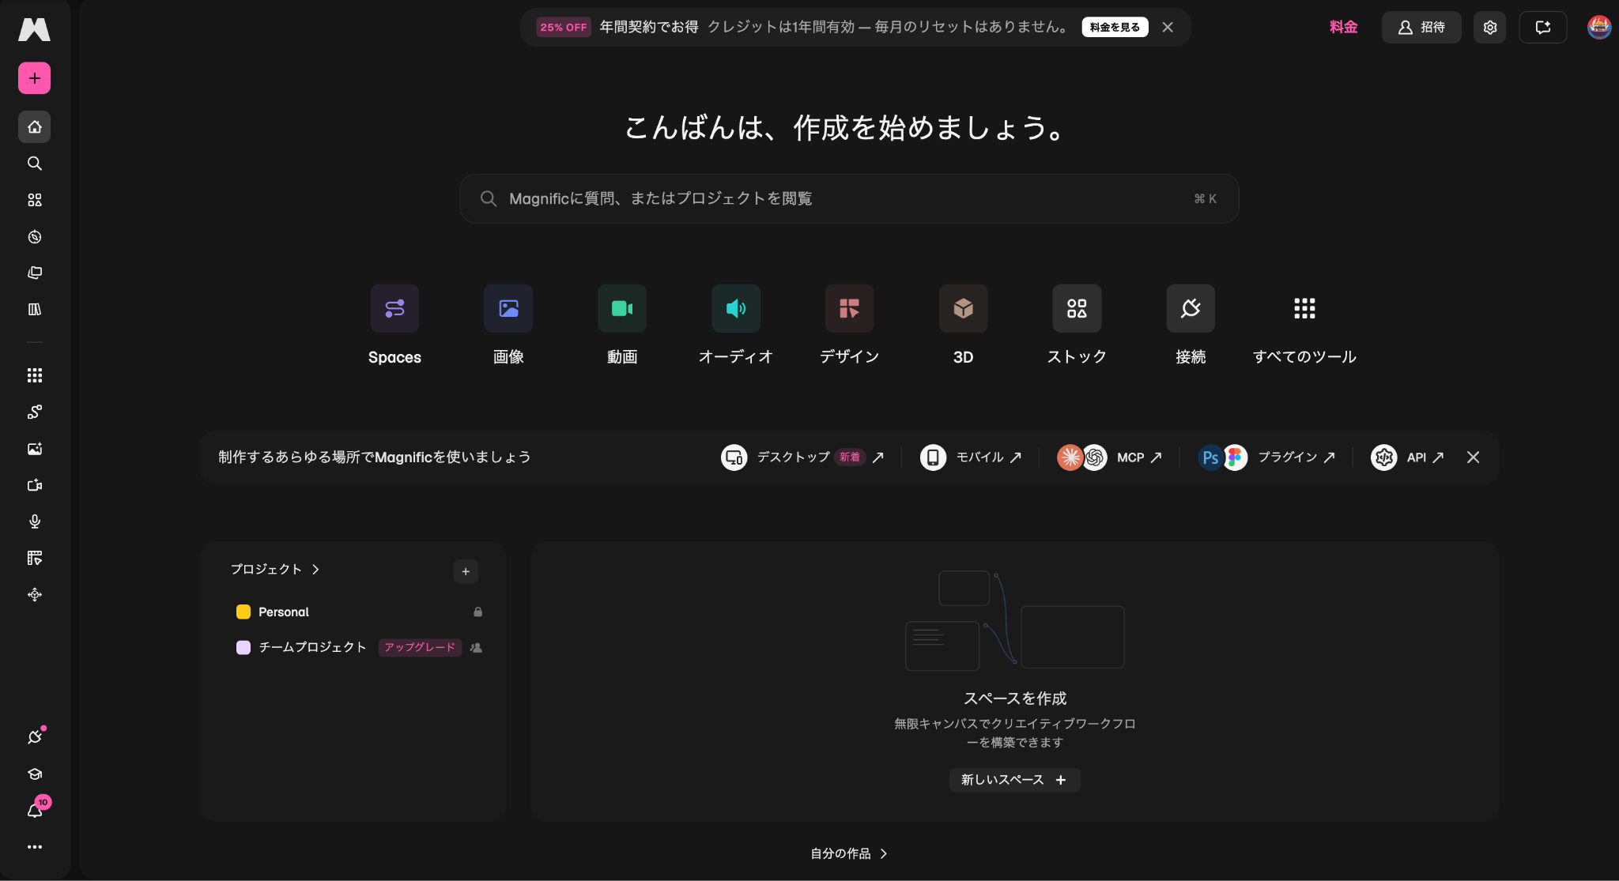The height and width of the screenshot is (881, 1619).
Task: Click the アップグレード upgrade badge
Action: coord(420,648)
